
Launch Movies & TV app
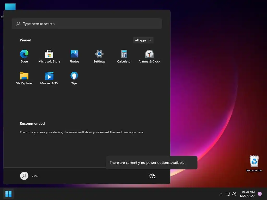(49, 78)
